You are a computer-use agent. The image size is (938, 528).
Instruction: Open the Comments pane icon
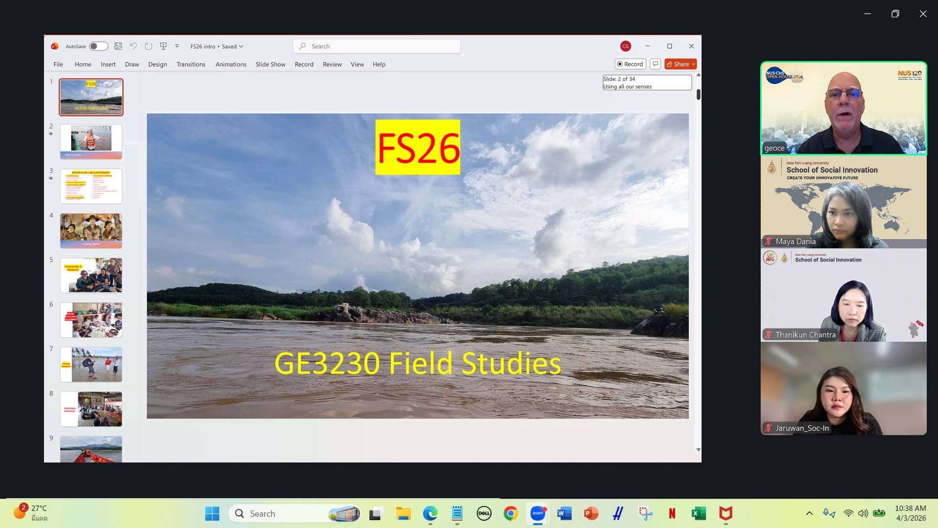pos(656,64)
